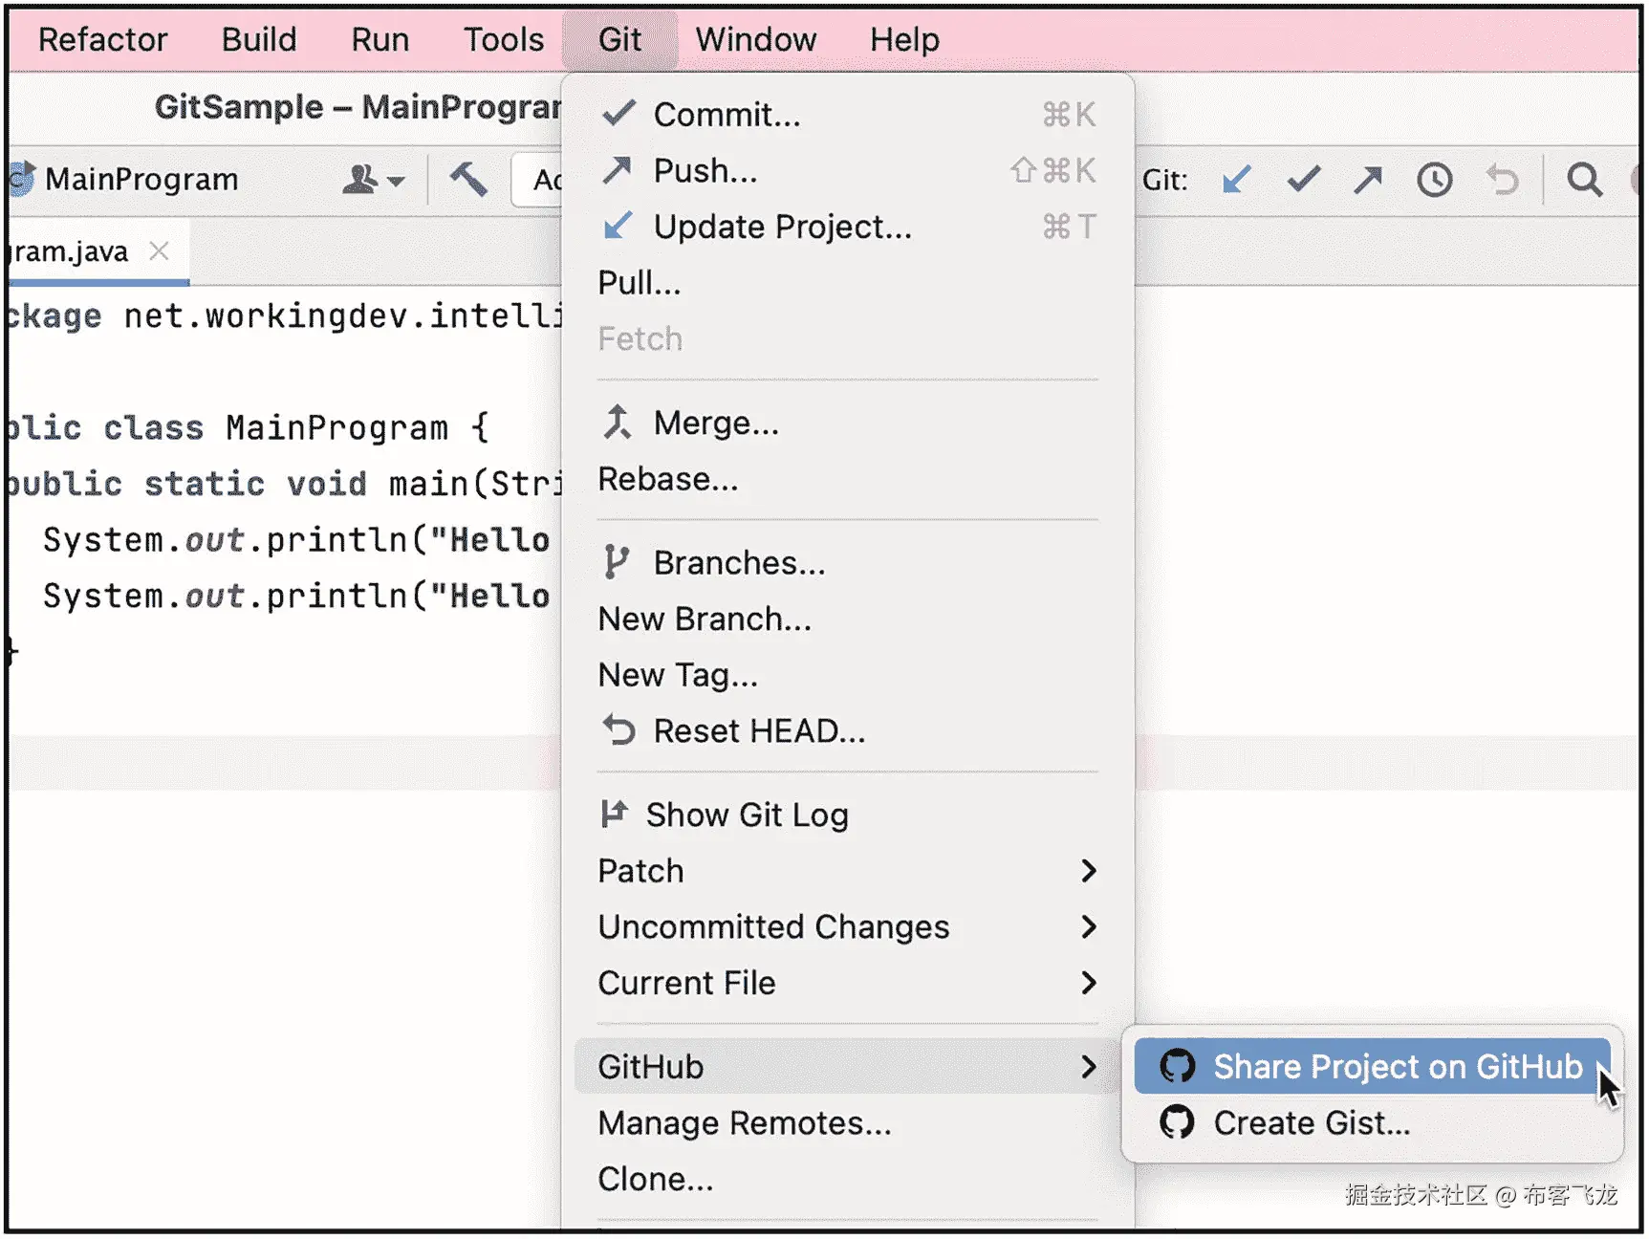Viewport: 1649px width, 1239px height.
Task: Click the first System.out.println line in the editor
Action: 296,540
